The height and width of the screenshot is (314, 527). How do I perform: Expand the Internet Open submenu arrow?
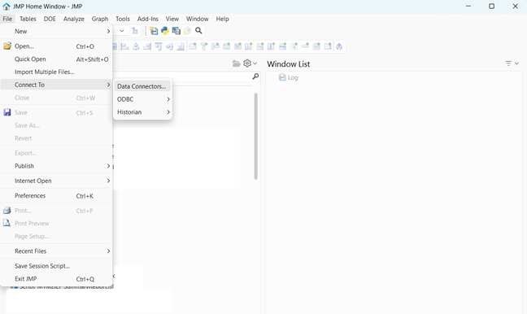108,181
